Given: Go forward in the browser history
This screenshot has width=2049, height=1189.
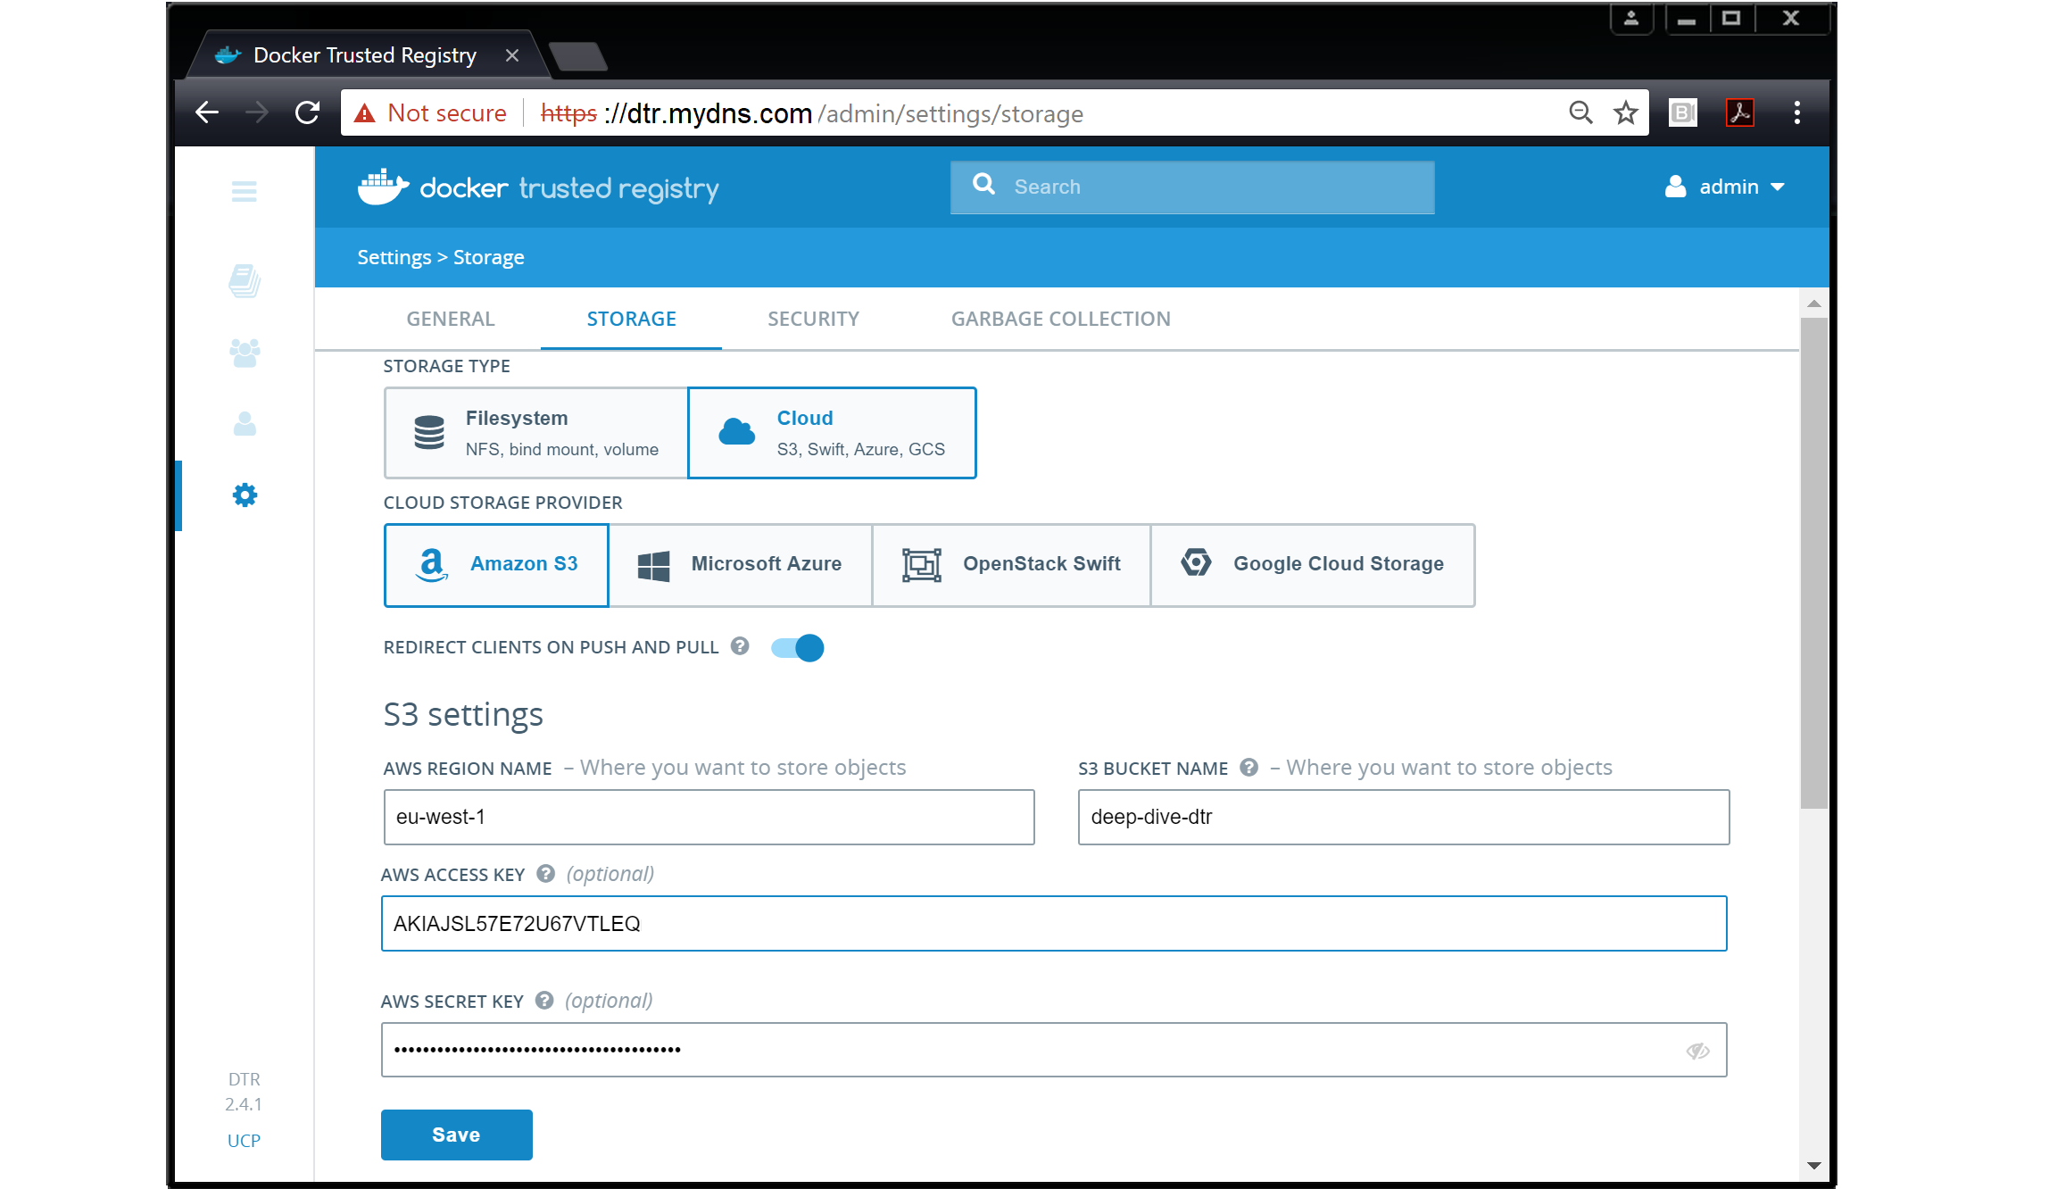Looking at the screenshot, I should pos(257,112).
